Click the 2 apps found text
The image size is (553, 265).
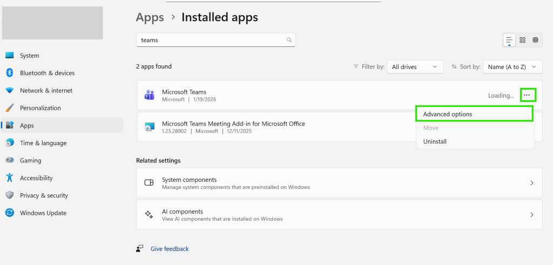click(154, 66)
